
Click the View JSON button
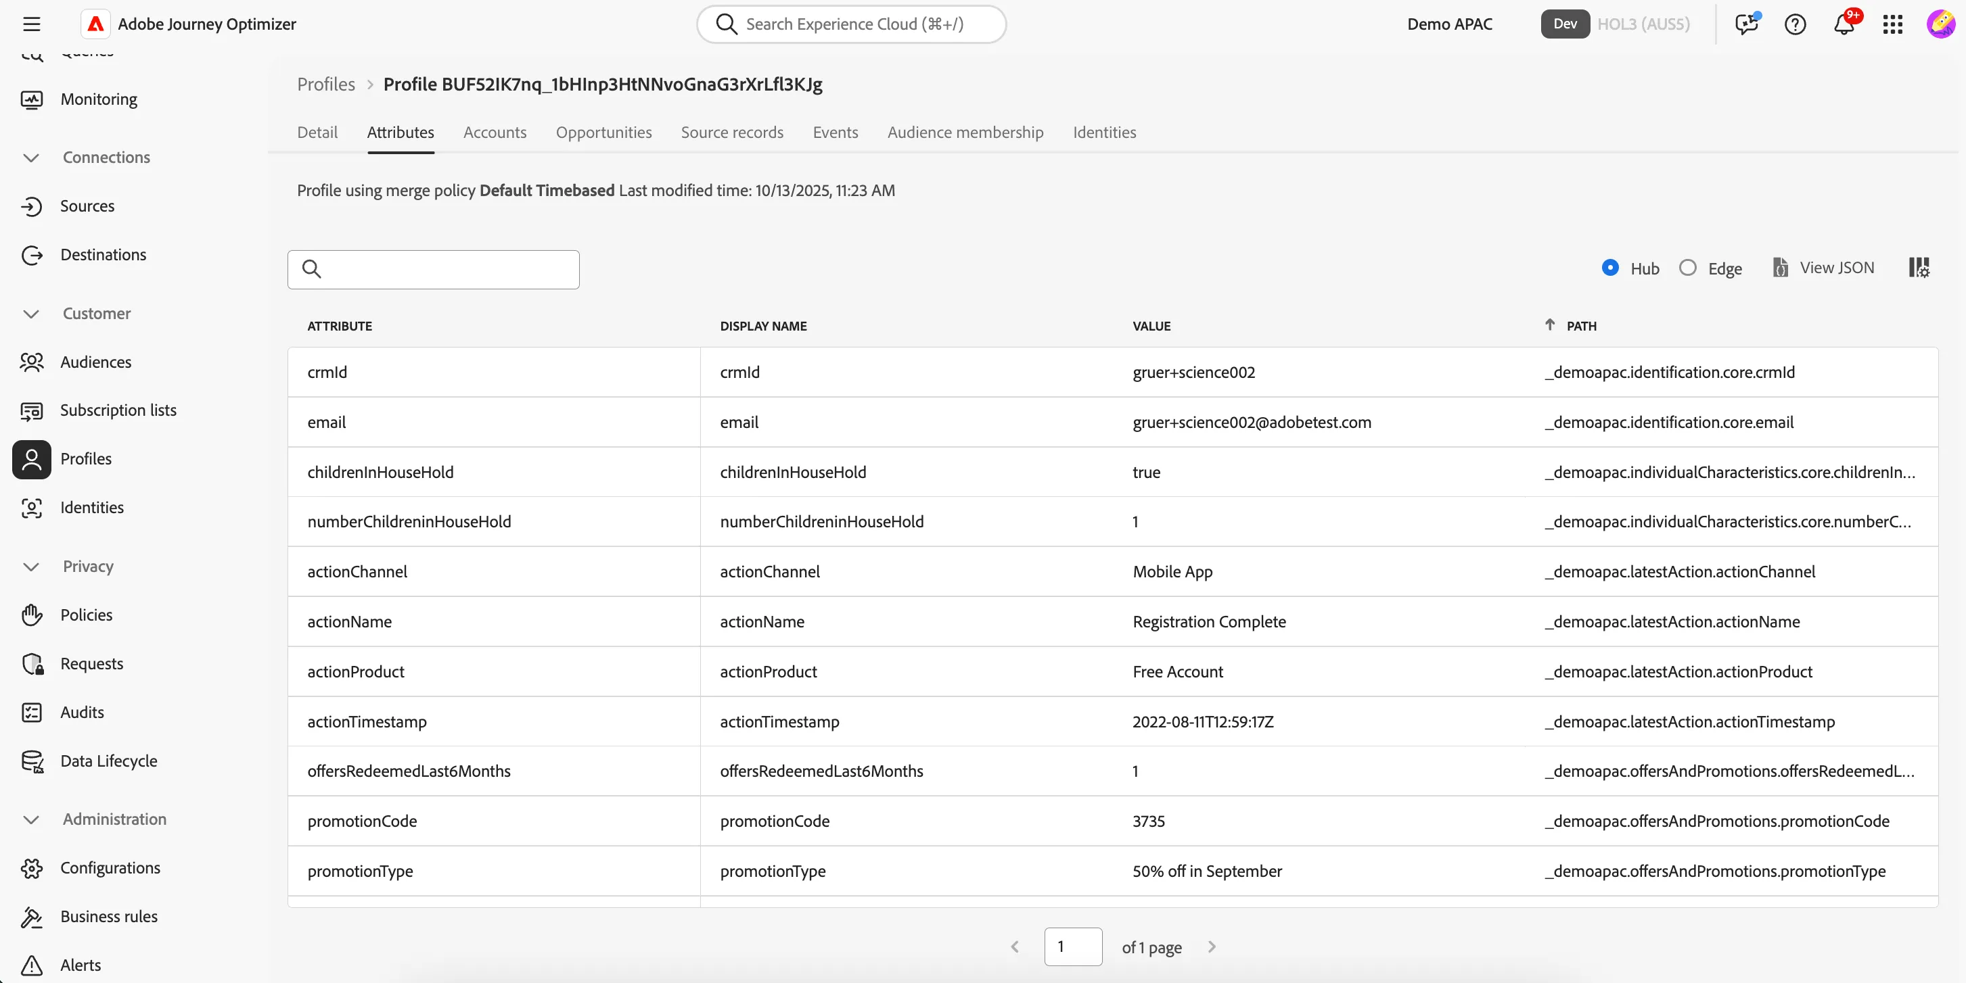click(1823, 268)
